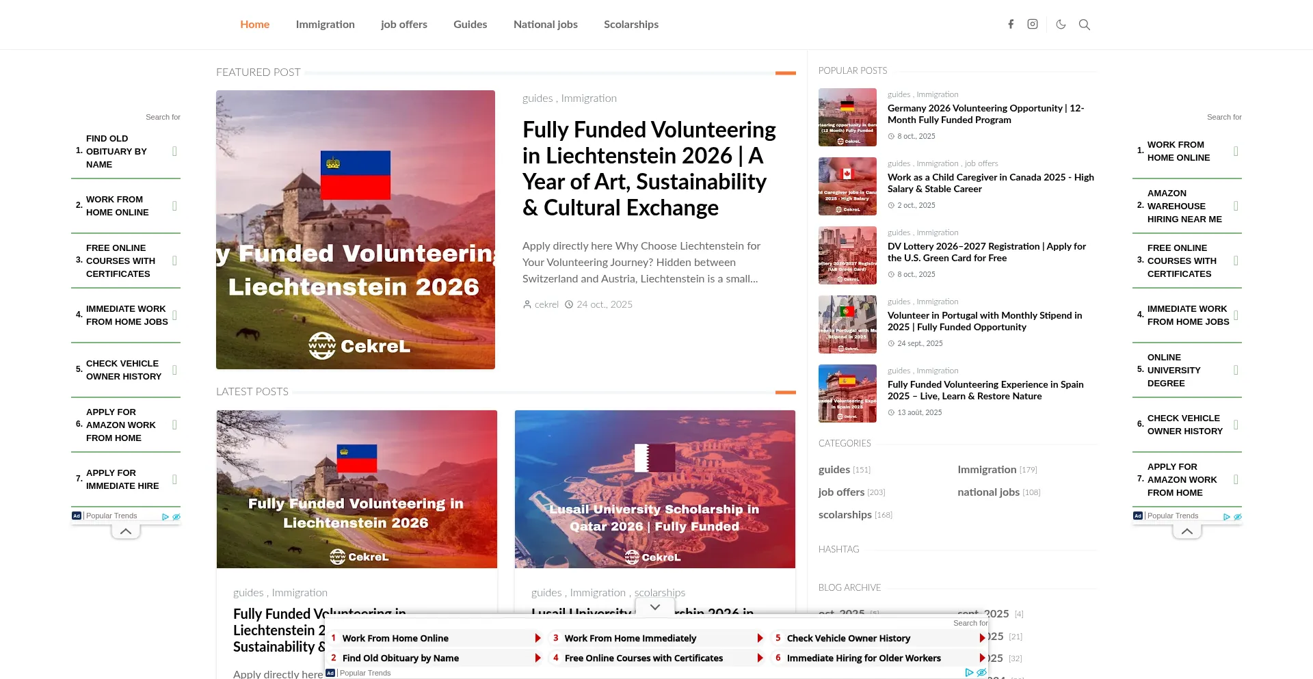Click the Spain flag popular post thumbnail
Image resolution: width=1313 pixels, height=679 pixels.
(x=847, y=393)
